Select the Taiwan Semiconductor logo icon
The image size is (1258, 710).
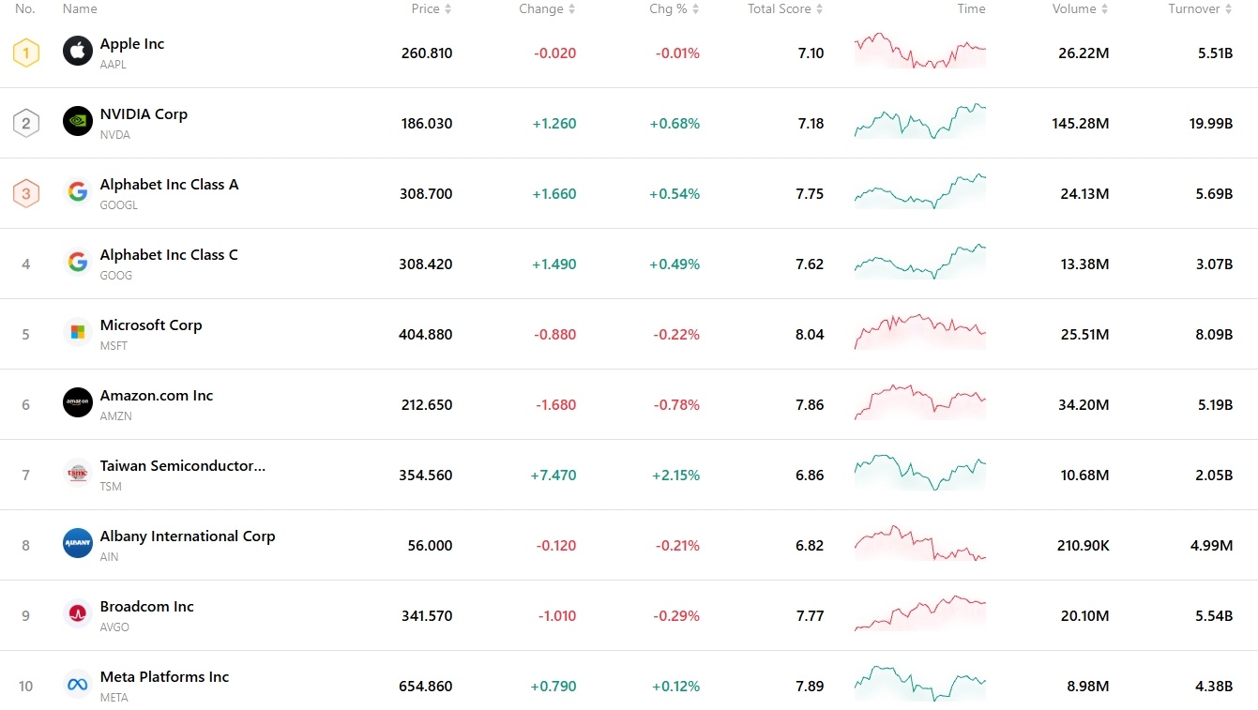coord(77,475)
